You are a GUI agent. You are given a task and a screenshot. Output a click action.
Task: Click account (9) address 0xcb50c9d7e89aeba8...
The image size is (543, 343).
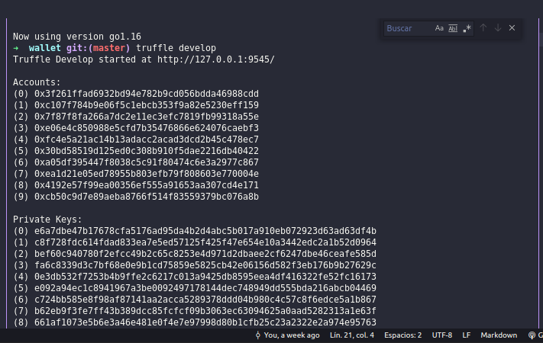click(147, 197)
